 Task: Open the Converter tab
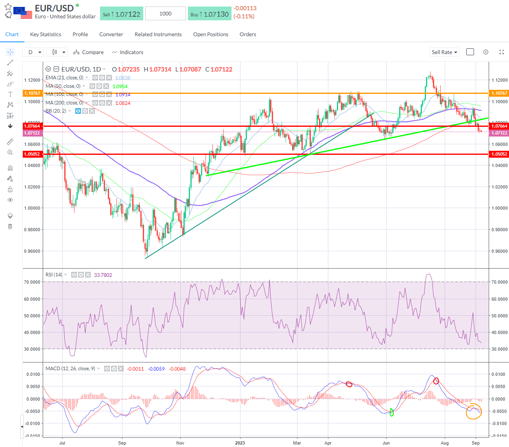(x=111, y=34)
